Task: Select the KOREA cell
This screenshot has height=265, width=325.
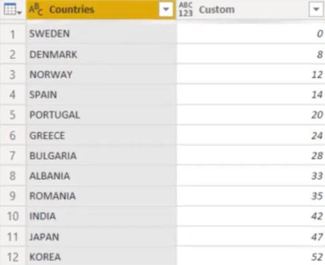Action: point(101,257)
